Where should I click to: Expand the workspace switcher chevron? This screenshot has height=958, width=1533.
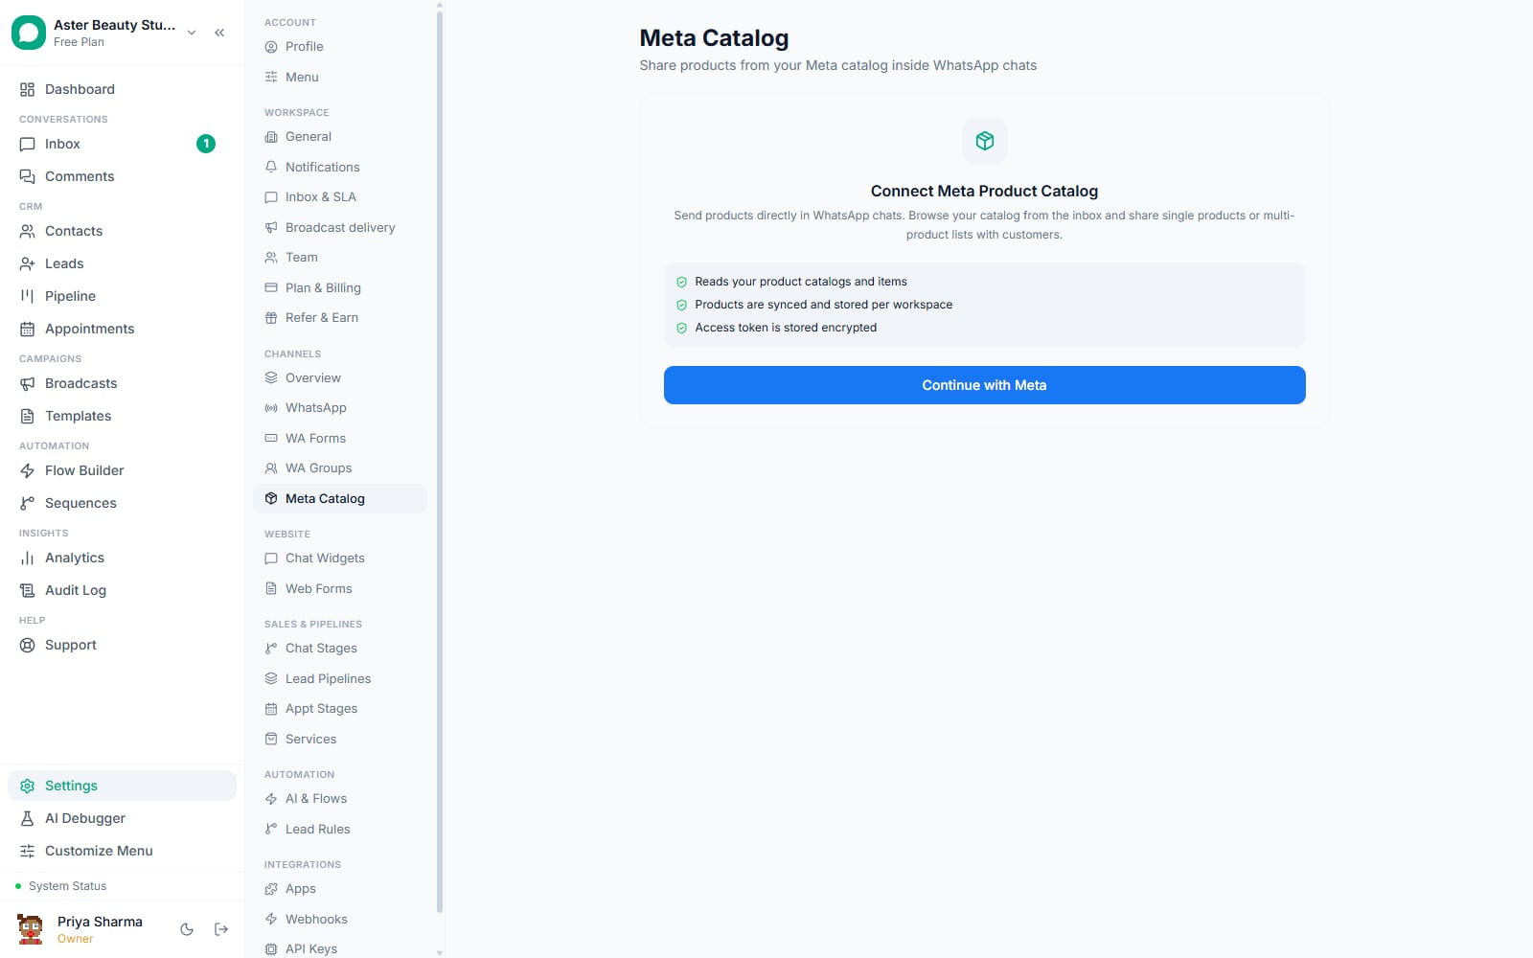192,33
